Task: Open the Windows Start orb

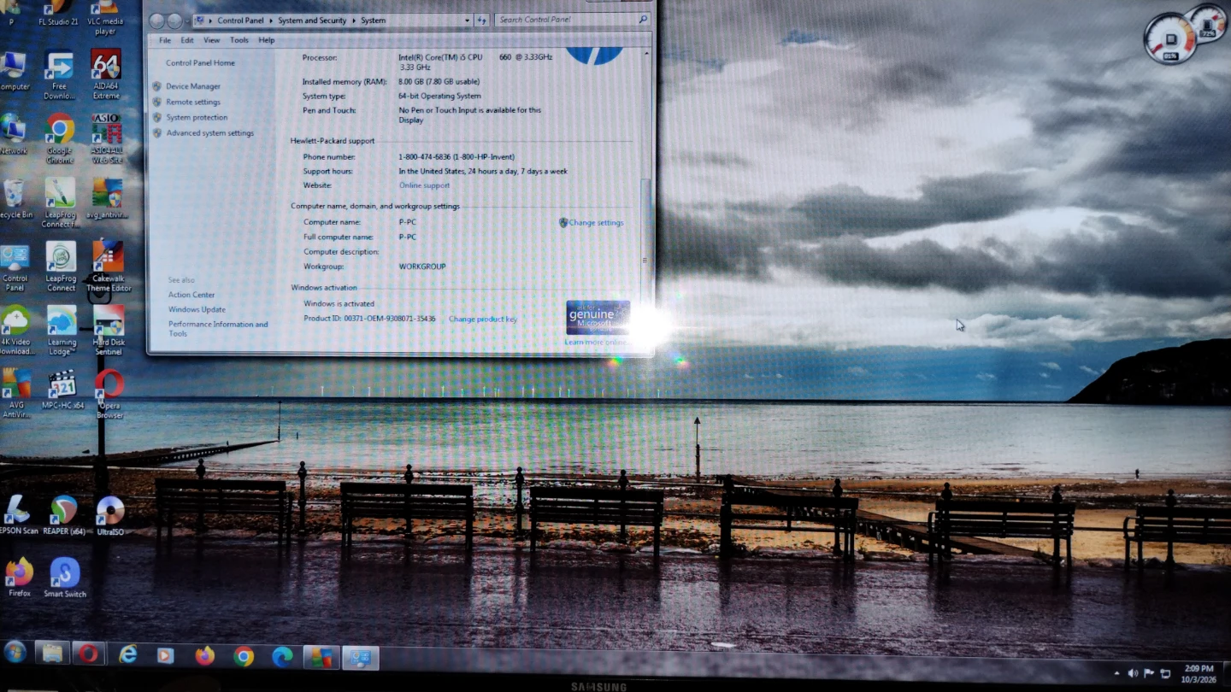Action: click(x=15, y=653)
